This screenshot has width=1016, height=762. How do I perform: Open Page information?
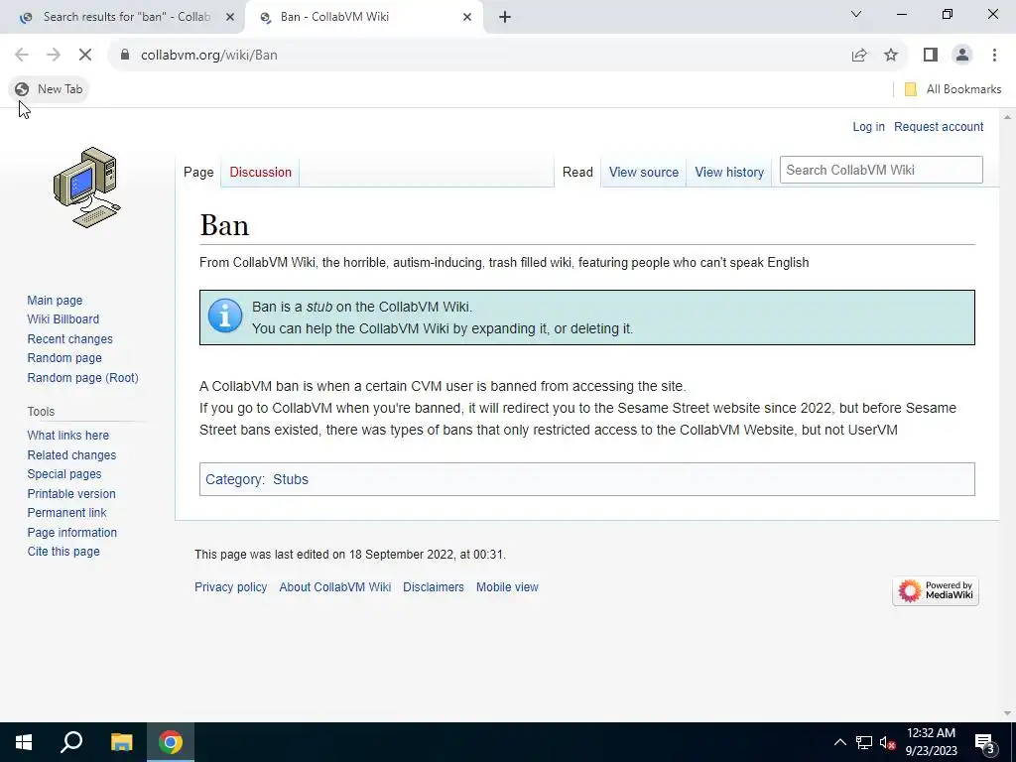click(71, 532)
